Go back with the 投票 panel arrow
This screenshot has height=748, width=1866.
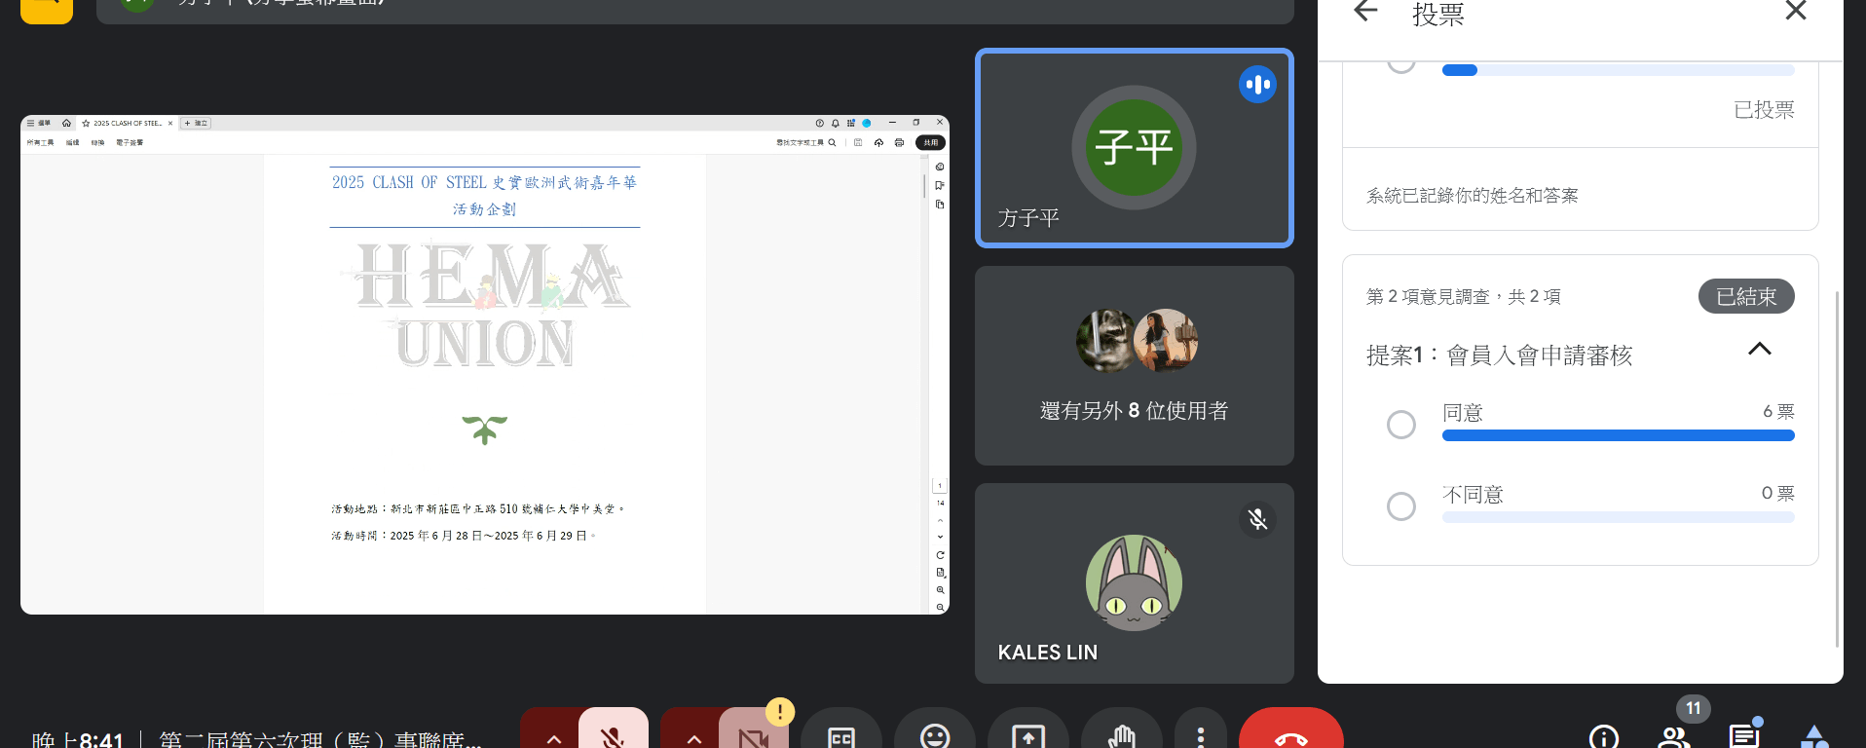pyautogui.click(x=1365, y=12)
